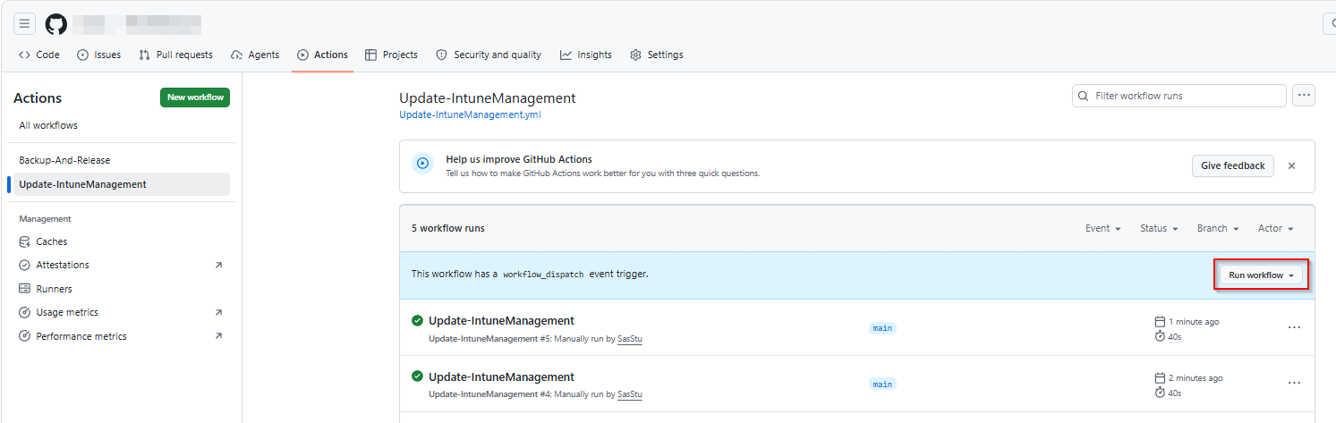The image size is (1336, 423).
Task: Click Attestations verified icon in sidebar
Action: 25,265
